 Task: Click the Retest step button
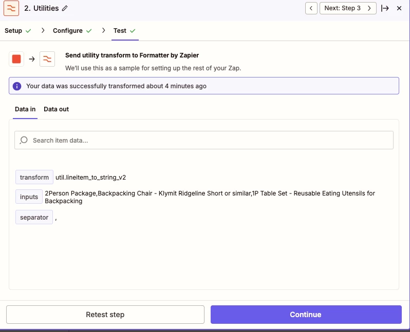pyautogui.click(x=105, y=315)
